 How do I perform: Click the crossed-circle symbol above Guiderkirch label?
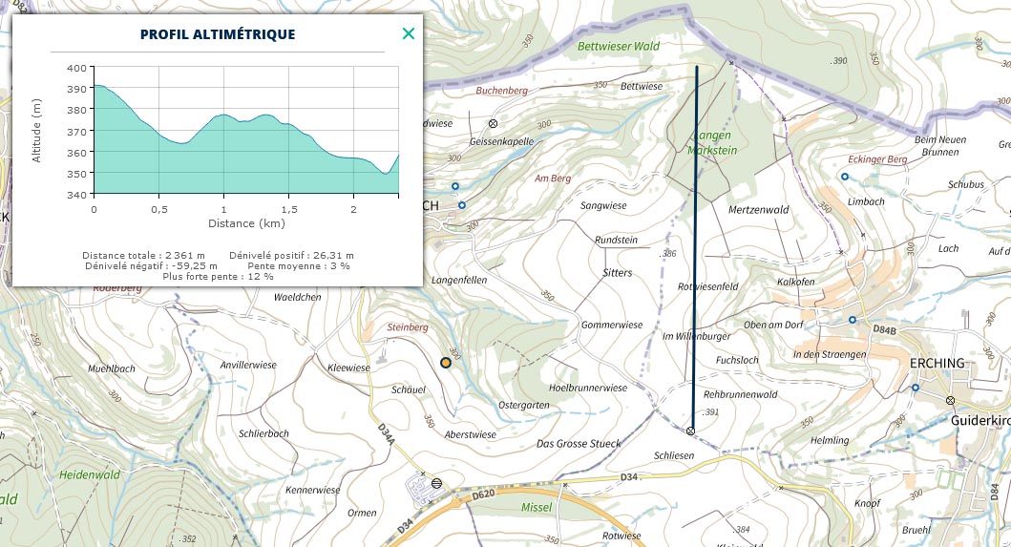[x=950, y=400]
